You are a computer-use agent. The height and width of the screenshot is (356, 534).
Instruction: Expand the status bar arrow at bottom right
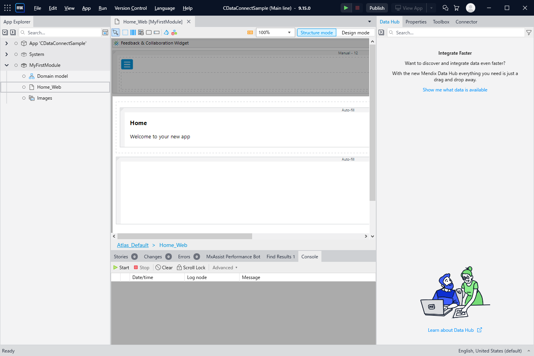coord(529,351)
